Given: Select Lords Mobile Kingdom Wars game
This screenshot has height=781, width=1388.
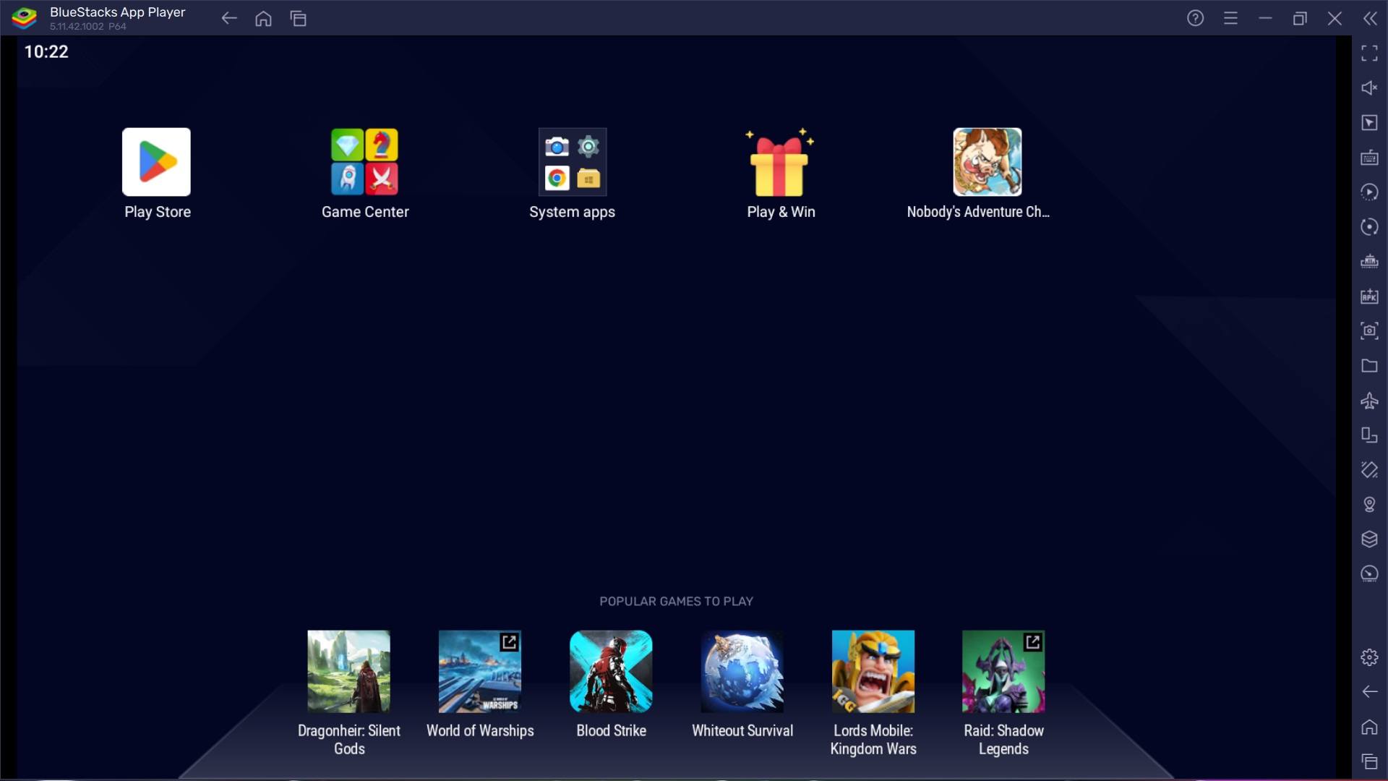Looking at the screenshot, I should click(873, 670).
